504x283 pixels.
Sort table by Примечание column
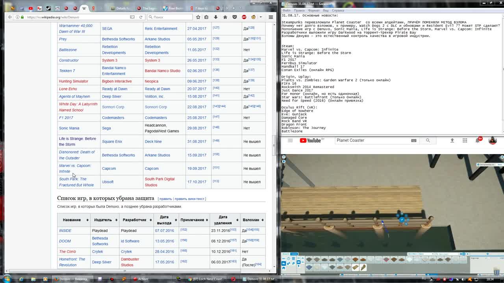(x=194, y=220)
